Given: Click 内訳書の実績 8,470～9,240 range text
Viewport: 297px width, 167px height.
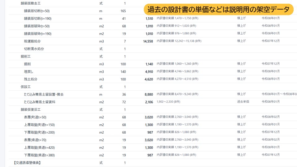Looking at the screenshot, I should coord(178,94).
